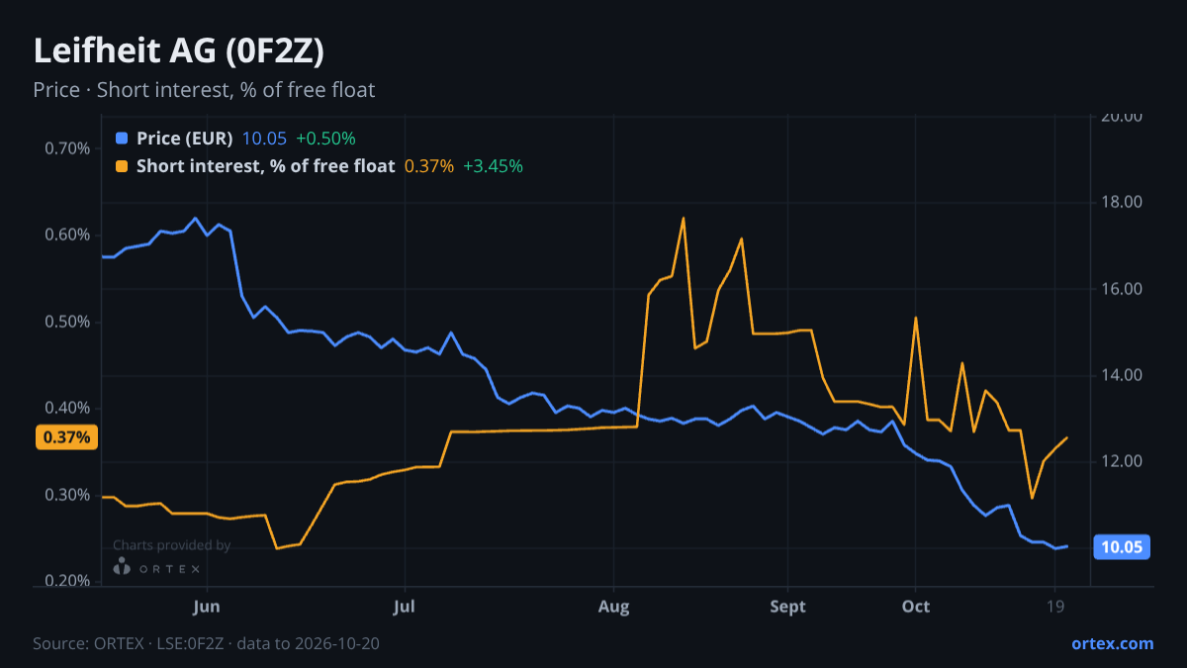Image resolution: width=1187 pixels, height=668 pixels.
Task: Click the Aug label on the time axis
Action: pyautogui.click(x=614, y=607)
